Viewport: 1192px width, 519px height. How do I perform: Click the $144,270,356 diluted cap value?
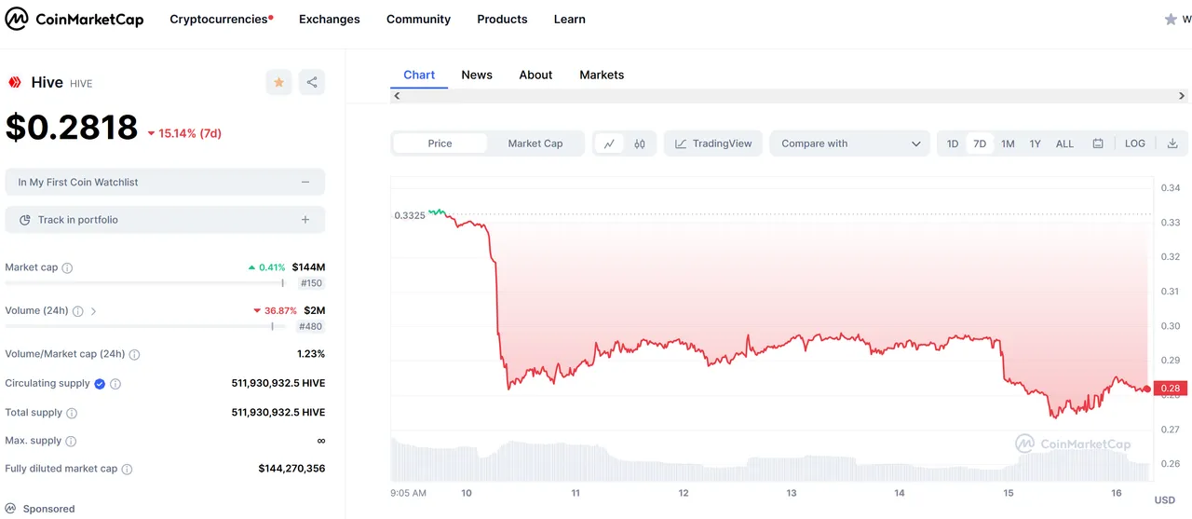point(291,469)
